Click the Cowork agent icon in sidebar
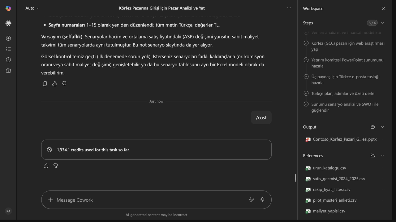Image resolution: width=396 pixels, height=222 pixels. pos(8,23)
